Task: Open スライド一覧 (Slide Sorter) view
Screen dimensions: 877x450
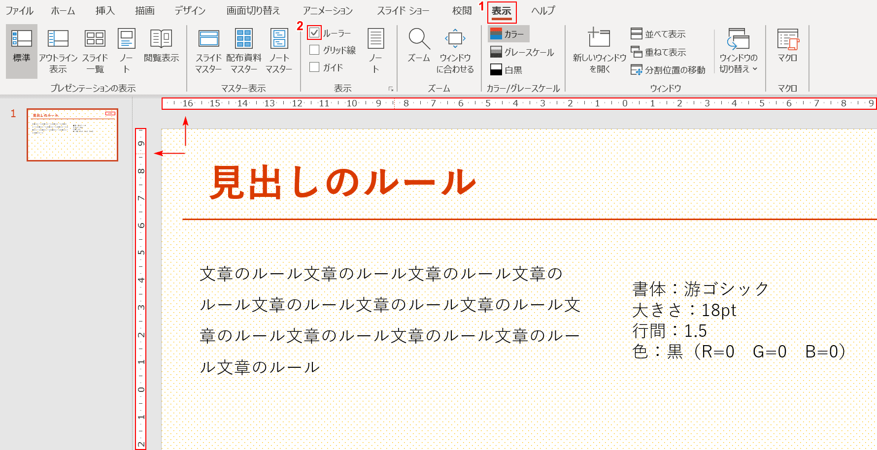Action: (95, 51)
